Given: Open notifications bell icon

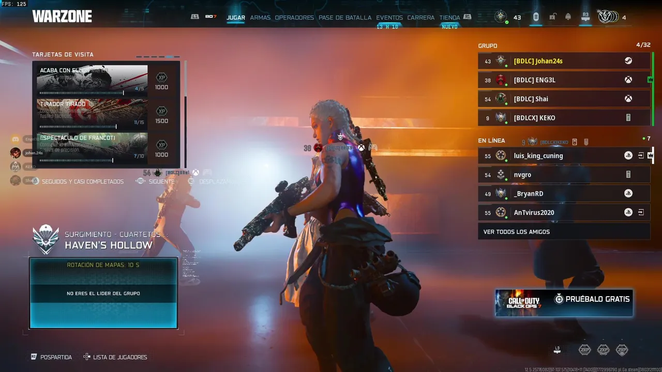Looking at the screenshot, I should (x=568, y=17).
